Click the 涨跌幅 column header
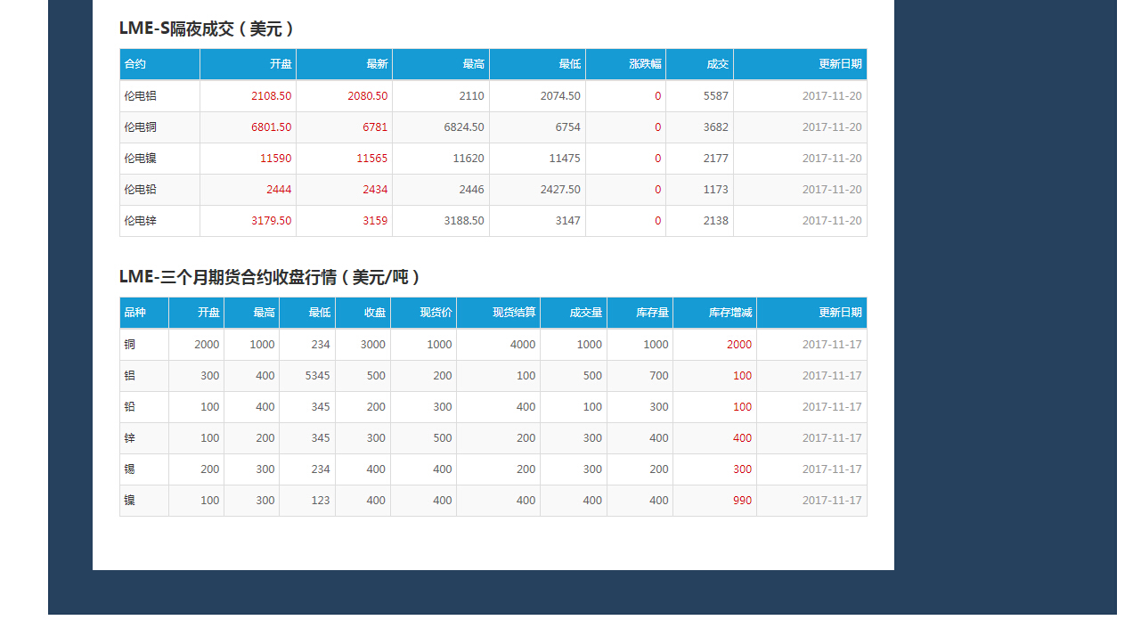This screenshot has width=1133, height=620. click(x=645, y=64)
